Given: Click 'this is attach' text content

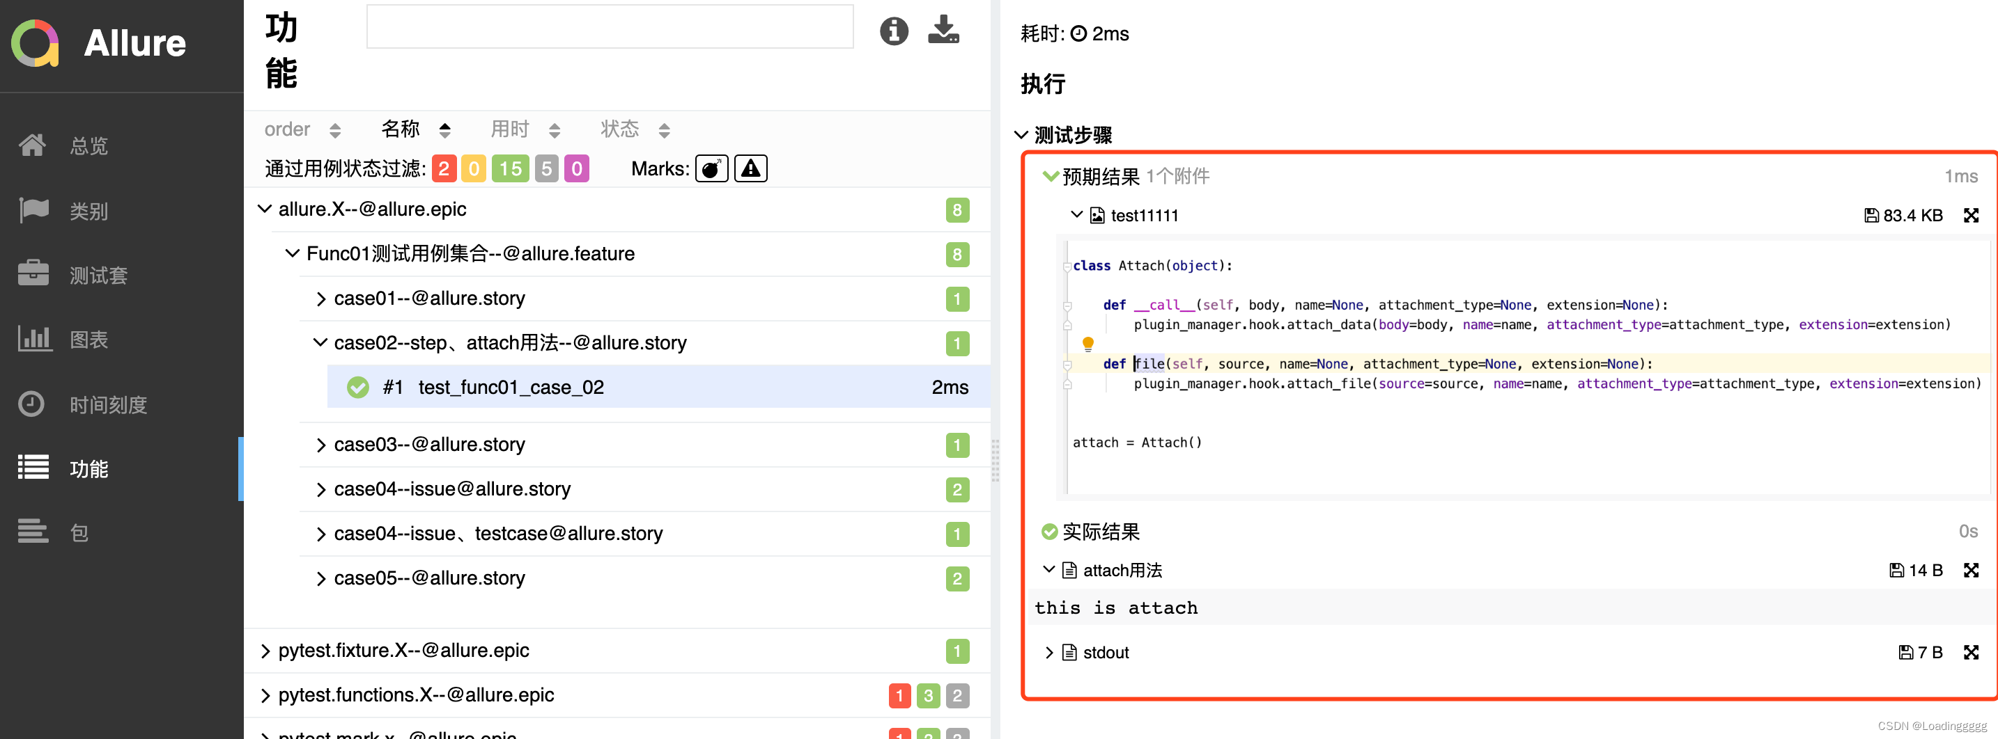Looking at the screenshot, I should 1115,607.
